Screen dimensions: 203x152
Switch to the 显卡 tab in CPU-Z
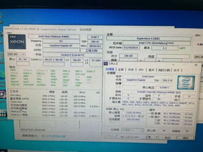coord(151,70)
